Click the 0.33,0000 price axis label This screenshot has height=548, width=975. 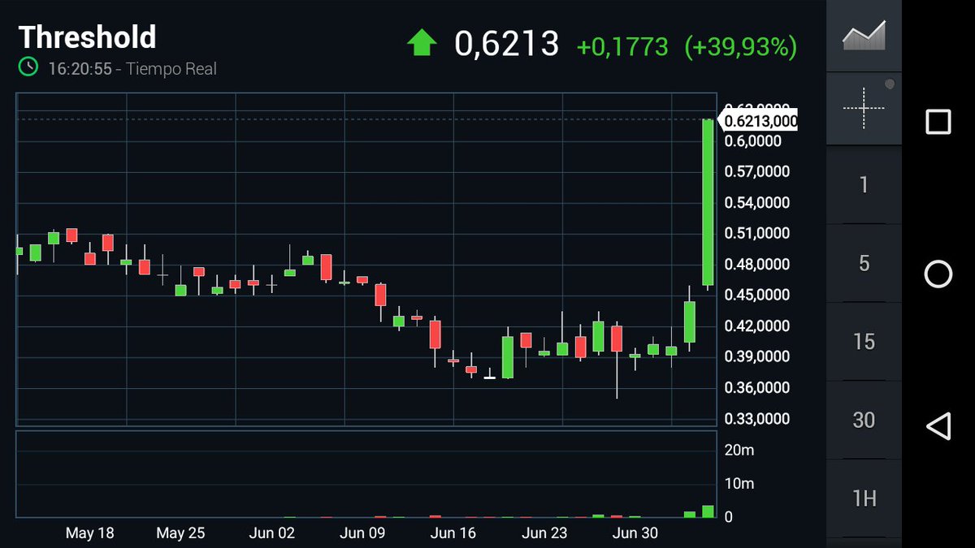(x=756, y=419)
